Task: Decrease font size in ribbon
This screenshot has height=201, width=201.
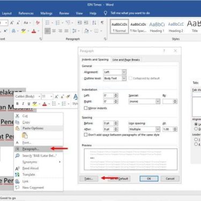Action: 18,23
